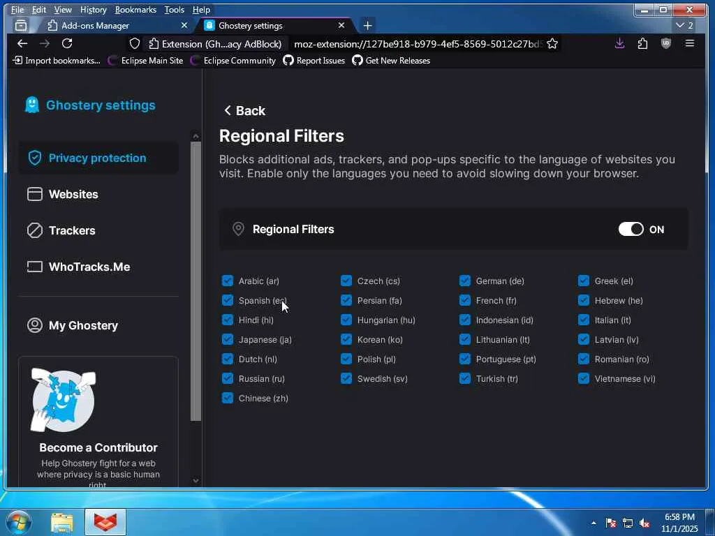Screen dimensions: 715x536
Task: Click the muted volume tray icon
Action: (644, 523)
